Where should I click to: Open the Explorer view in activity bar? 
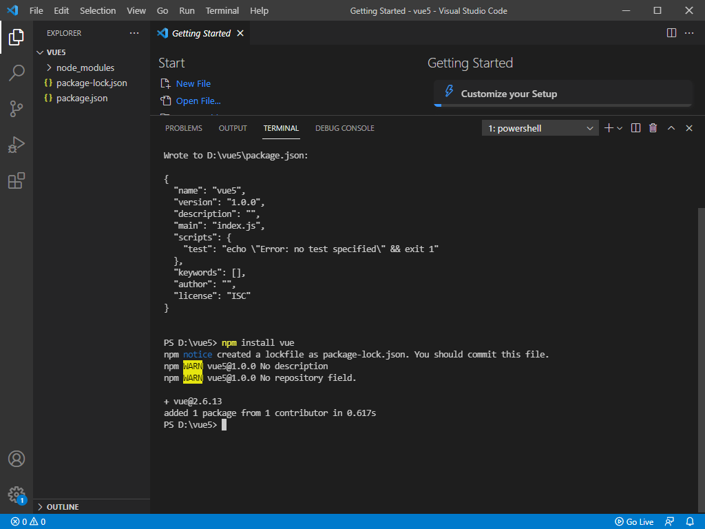17,37
